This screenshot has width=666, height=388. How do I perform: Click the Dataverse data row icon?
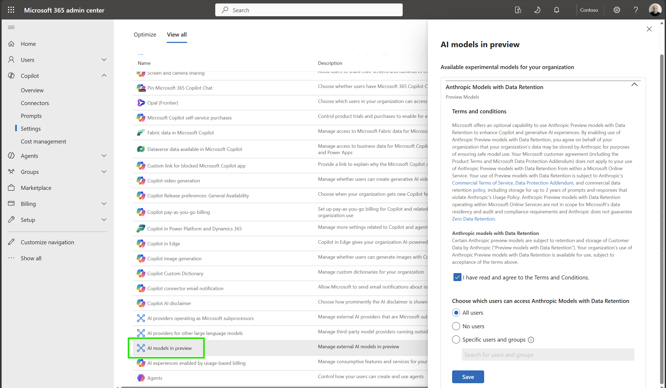coord(141,149)
